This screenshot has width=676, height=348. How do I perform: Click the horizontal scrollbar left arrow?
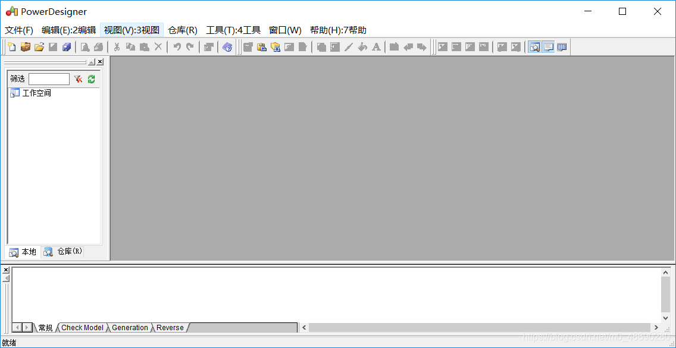pyautogui.click(x=304, y=328)
